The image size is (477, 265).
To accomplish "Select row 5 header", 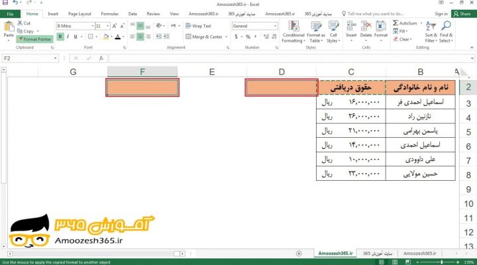I will pyautogui.click(x=468, y=132).
